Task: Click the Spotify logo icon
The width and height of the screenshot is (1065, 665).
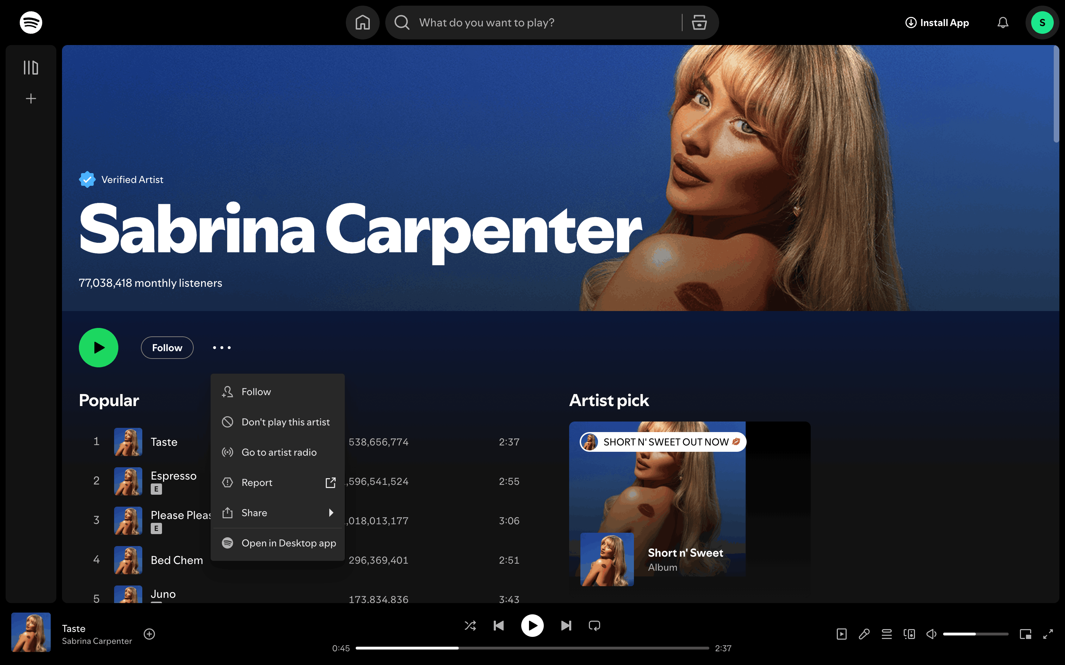Action: [31, 23]
